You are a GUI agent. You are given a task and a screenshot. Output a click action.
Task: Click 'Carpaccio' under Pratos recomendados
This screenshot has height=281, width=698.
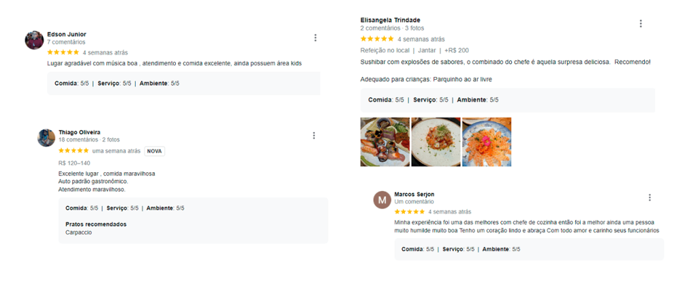(79, 233)
